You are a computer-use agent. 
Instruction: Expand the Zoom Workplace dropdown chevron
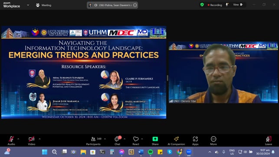pos(28,5)
